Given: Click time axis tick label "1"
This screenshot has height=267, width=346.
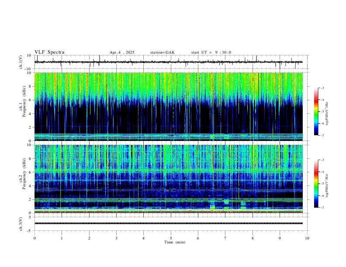Looking at the screenshot, I should click(62, 238).
